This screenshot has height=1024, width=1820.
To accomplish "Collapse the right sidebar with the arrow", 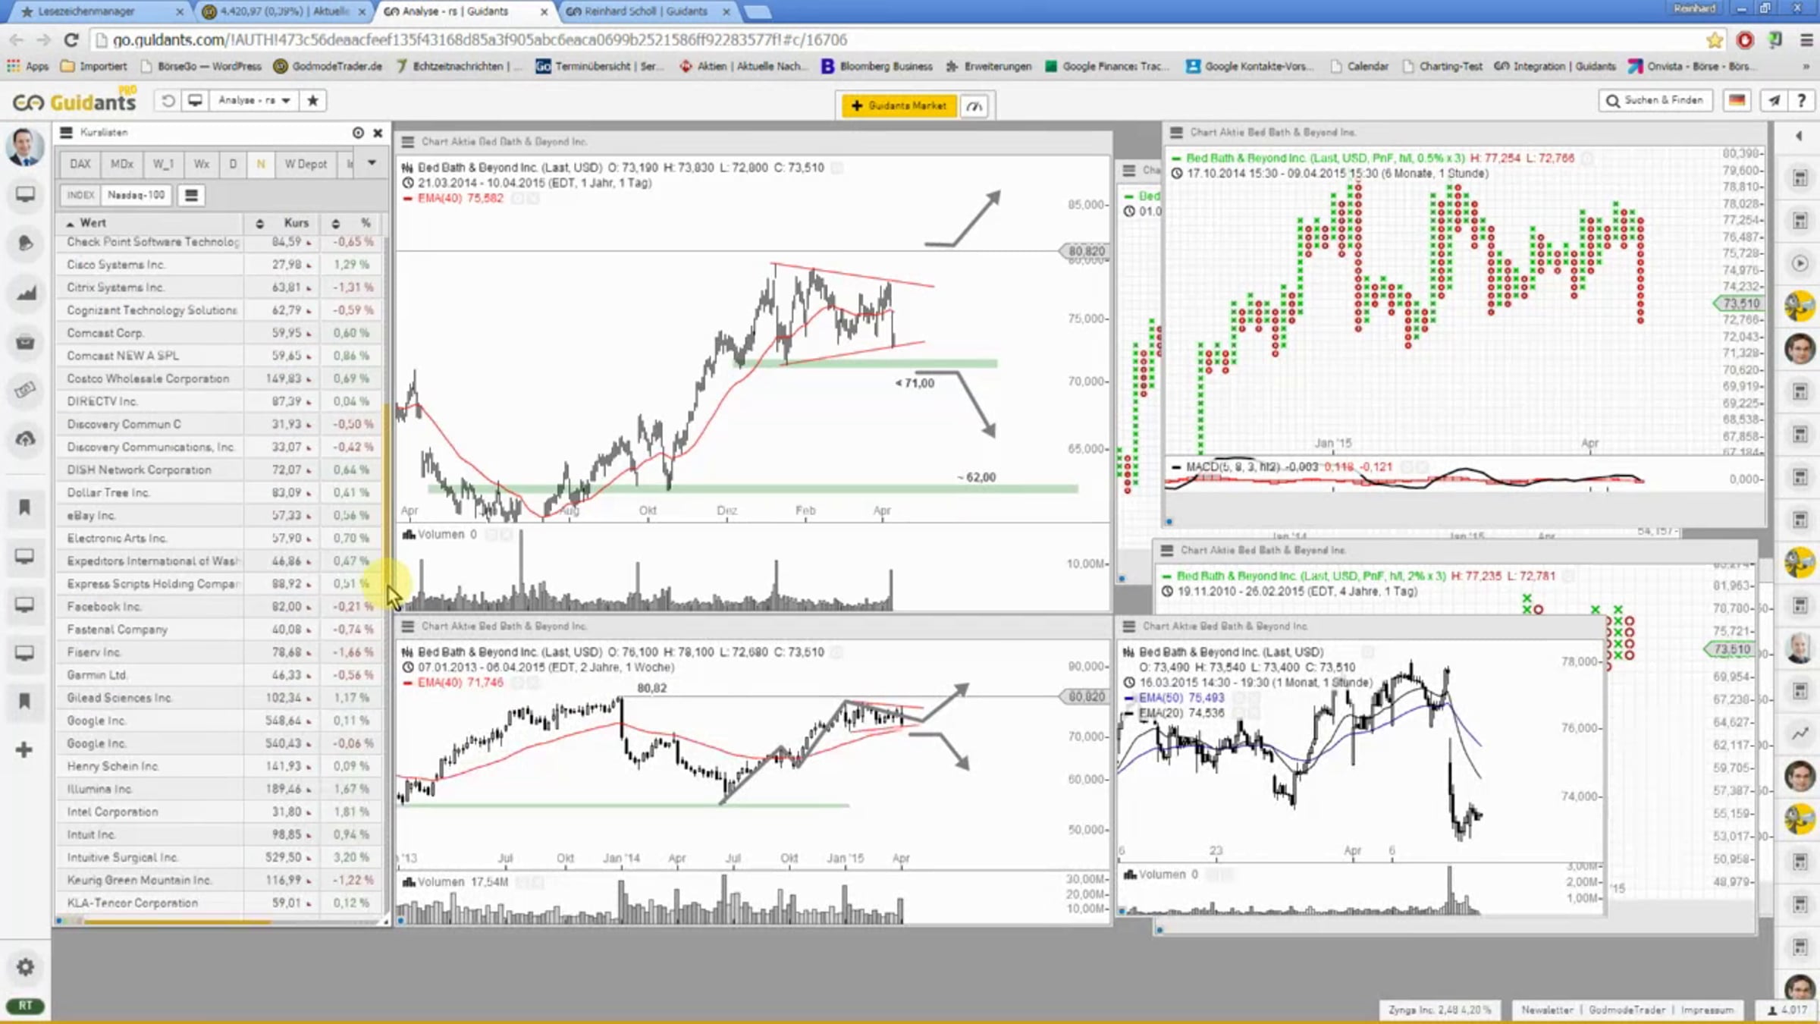I will tap(1799, 137).
